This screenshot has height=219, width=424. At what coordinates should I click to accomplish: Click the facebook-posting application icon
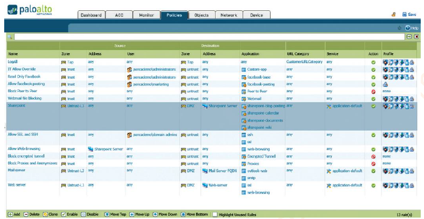(244, 84)
